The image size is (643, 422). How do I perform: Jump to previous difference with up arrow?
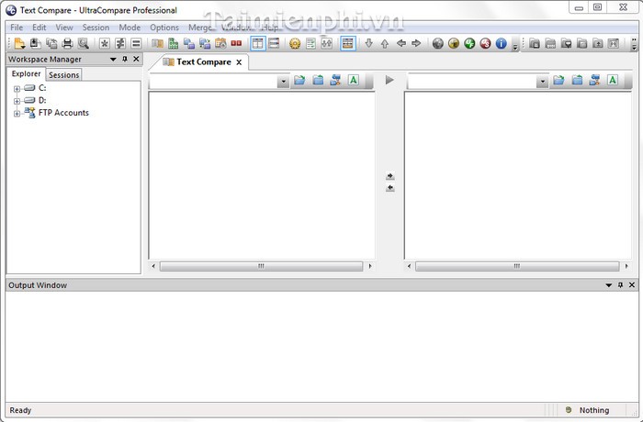385,43
